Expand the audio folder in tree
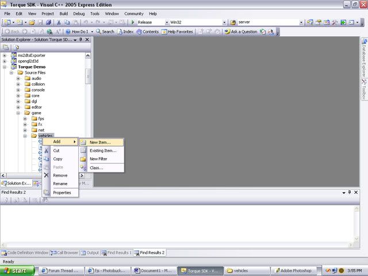 (18, 78)
